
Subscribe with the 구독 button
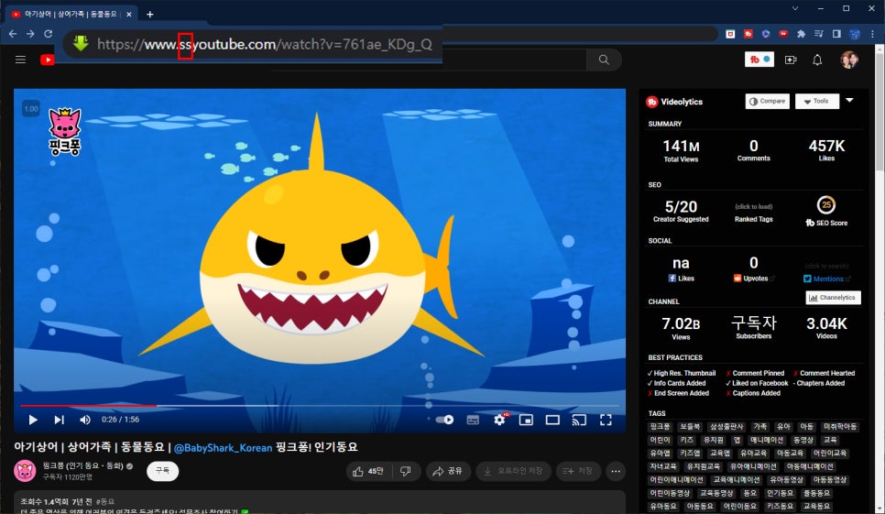coord(162,471)
